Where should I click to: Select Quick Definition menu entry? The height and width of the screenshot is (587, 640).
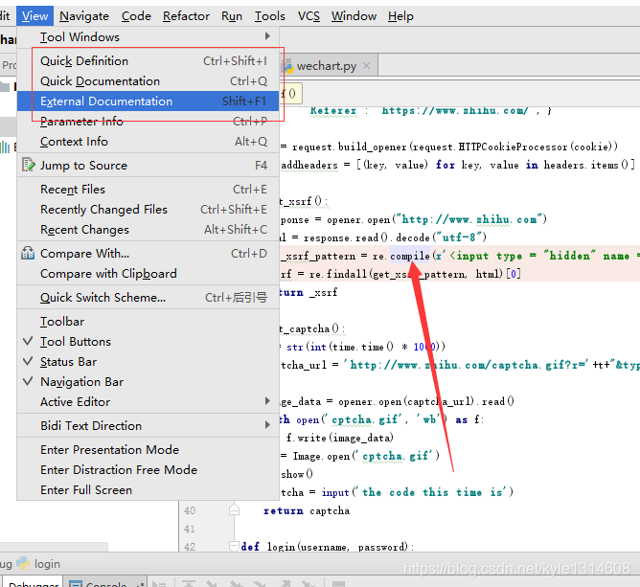(149, 60)
